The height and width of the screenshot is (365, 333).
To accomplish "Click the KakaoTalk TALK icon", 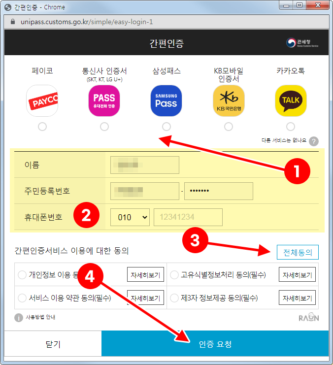I will point(291,100).
